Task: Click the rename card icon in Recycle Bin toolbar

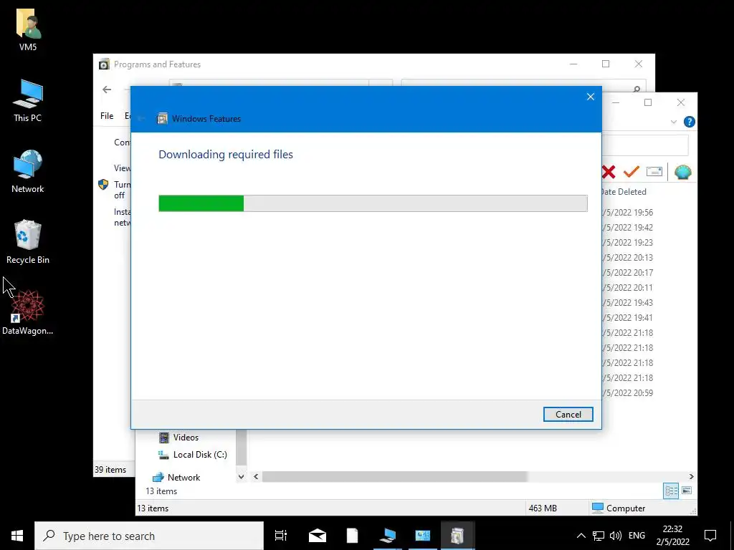Action: tap(654, 172)
